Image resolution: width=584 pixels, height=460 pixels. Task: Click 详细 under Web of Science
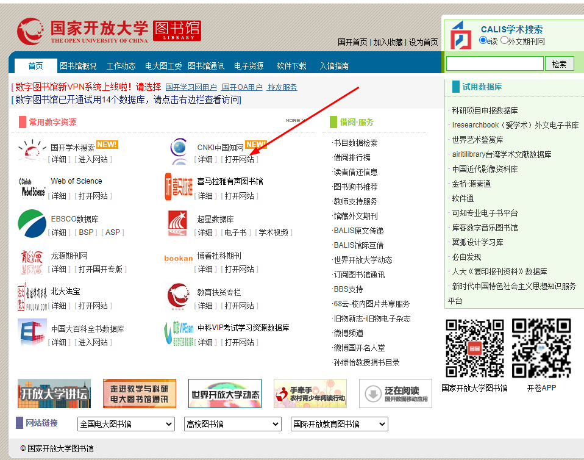point(59,196)
